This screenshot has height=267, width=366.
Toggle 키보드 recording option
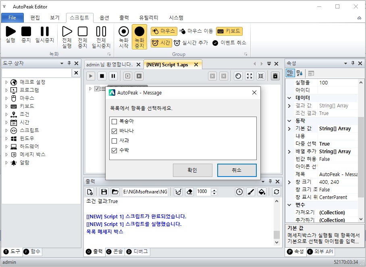[229, 31]
